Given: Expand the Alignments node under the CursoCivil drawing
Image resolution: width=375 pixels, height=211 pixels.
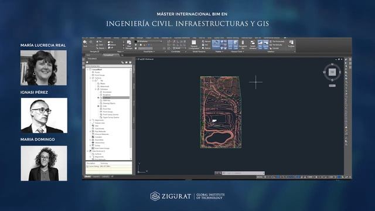Looking at the screenshot, I should pos(90,120).
